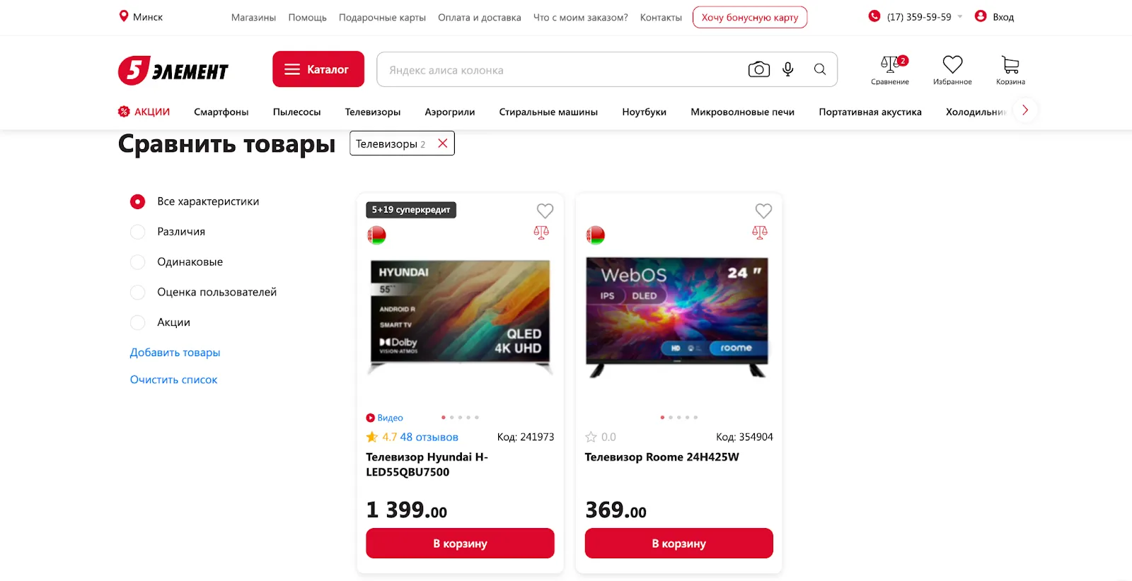The height and width of the screenshot is (581, 1132).
Task: Open the Каталог menu button
Action: tap(318, 69)
